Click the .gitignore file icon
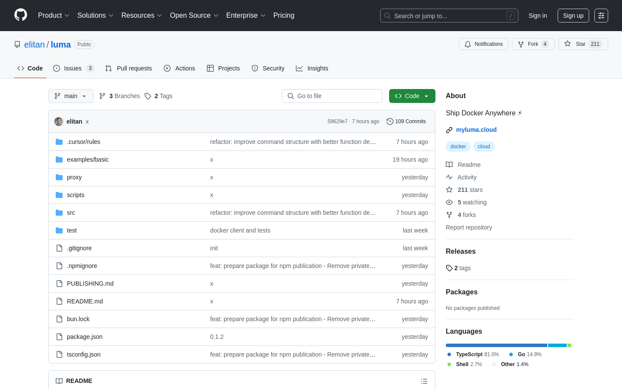 click(59, 248)
